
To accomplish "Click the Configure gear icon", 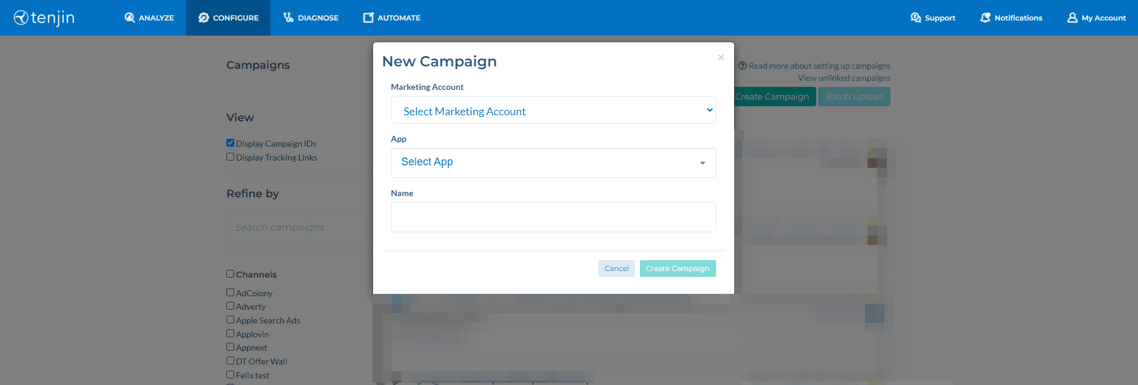I will (x=203, y=17).
